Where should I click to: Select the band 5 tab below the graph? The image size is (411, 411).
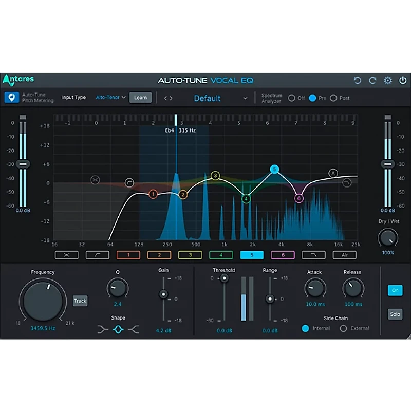251,255
